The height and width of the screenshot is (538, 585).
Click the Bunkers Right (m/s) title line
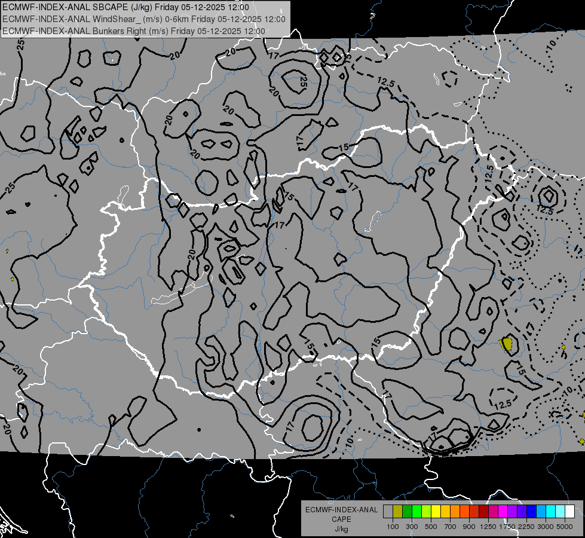tap(134, 31)
